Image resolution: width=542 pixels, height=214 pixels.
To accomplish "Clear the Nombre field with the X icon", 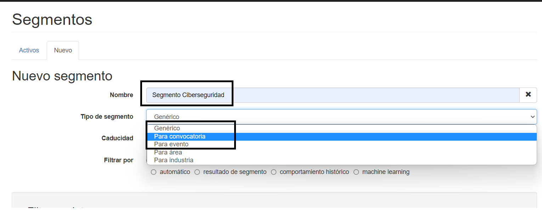I will 528,95.
